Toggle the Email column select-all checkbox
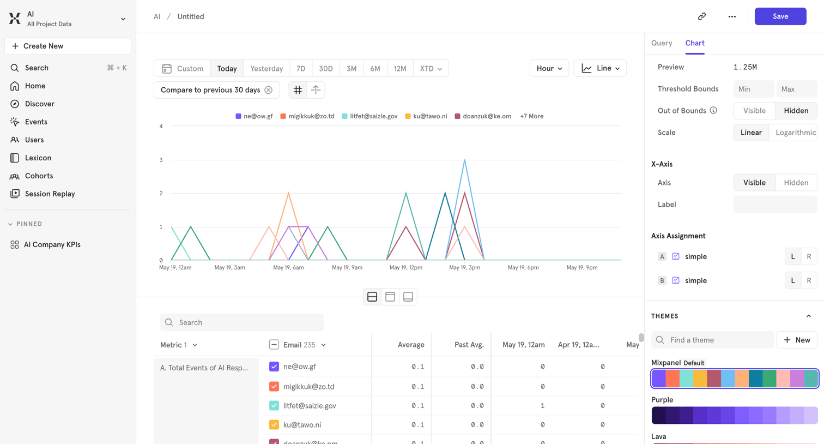The width and height of the screenshot is (824, 444). pyautogui.click(x=274, y=345)
